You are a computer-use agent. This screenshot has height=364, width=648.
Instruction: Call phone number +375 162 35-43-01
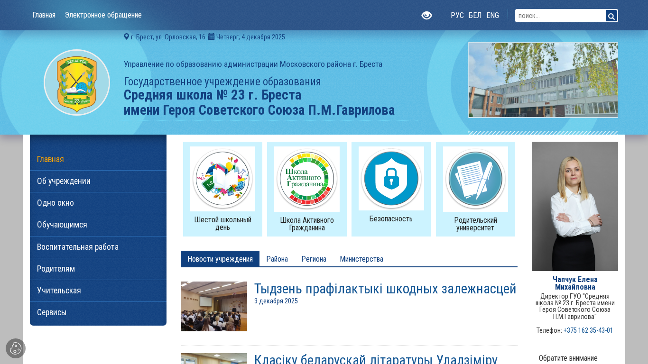(x=588, y=330)
